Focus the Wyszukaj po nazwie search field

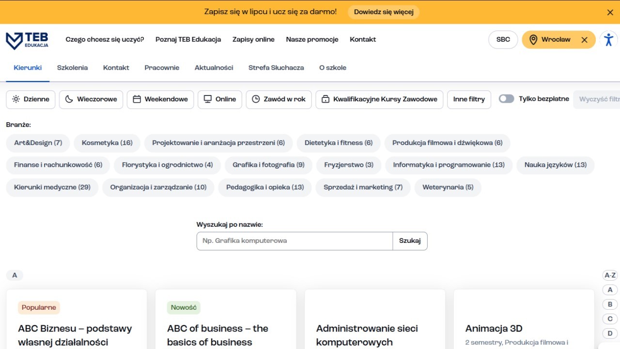pos(294,241)
